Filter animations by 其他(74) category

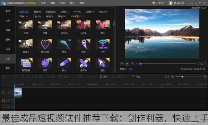(62, 16)
